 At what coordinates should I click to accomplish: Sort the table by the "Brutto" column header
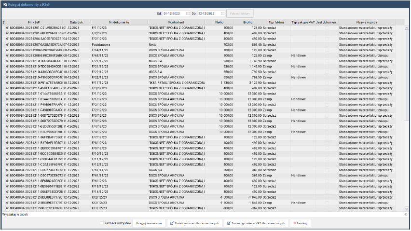[x=247, y=22]
